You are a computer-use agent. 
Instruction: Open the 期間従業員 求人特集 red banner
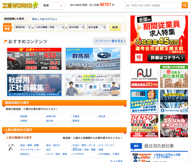[x=159, y=39]
